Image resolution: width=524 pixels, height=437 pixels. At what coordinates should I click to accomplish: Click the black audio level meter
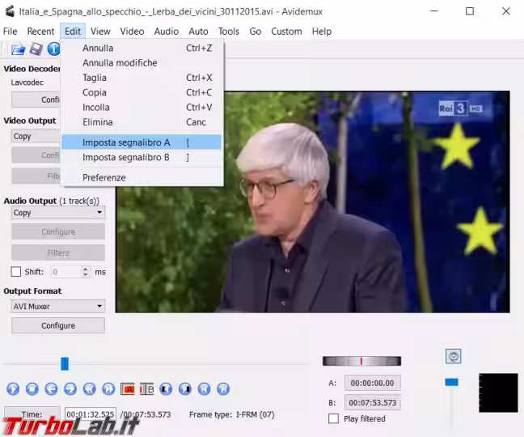[498, 392]
